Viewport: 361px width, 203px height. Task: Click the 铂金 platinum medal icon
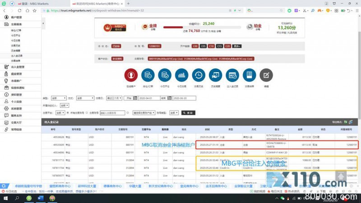[x=250, y=27]
